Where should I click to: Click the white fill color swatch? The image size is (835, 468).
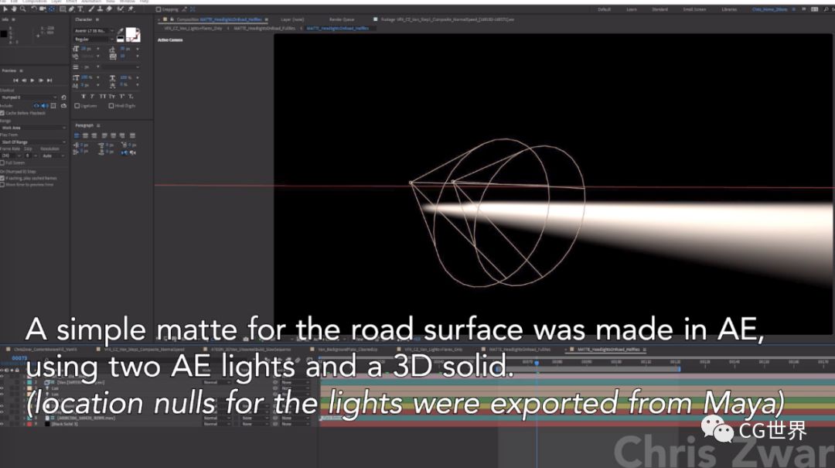132,34
